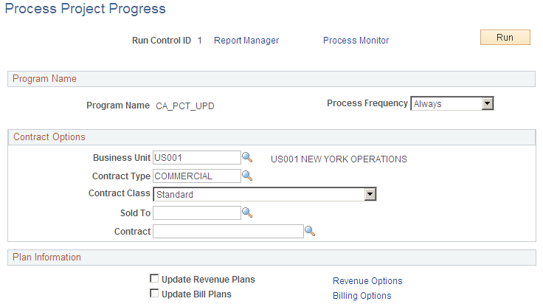Image resolution: width=543 pixels, height=304 pixels.
Task: Open Billing Options link
Action: coord(362,295)
